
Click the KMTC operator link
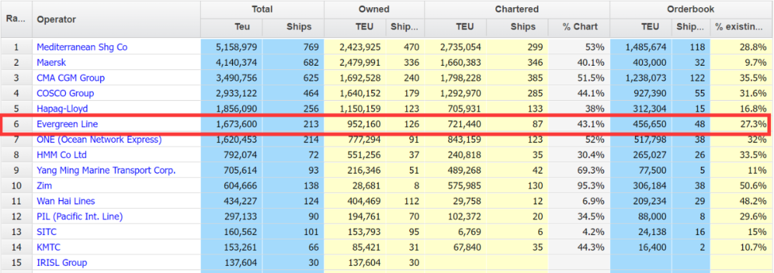pyautogui.click(x=49, y=247)
